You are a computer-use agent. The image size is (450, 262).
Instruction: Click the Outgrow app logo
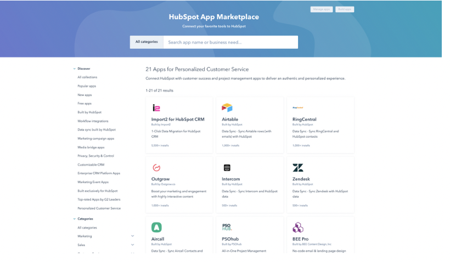coord(156,167)
